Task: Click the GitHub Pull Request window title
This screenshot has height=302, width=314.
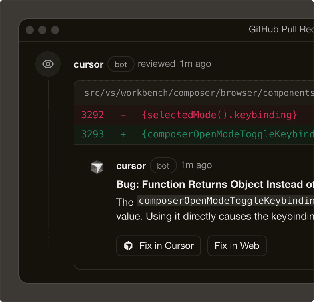Action: pos(281,30)
